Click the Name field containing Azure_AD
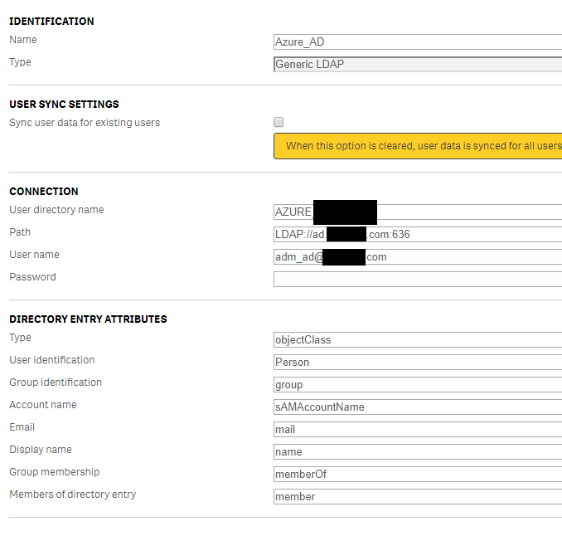Viewport: 562px width, 536px height. point(418,42)
